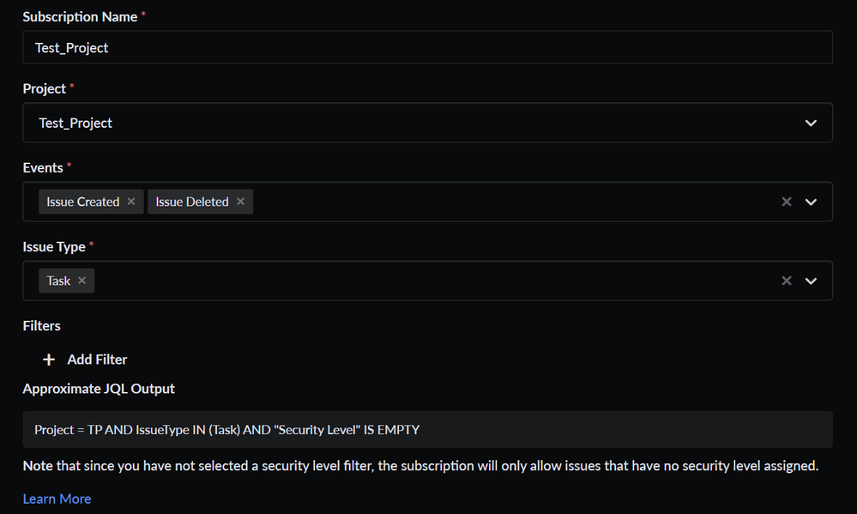Select the Approximate JQL Output text box
The height and width of the screenshot is (514, 857).
(x=427, y=429)
